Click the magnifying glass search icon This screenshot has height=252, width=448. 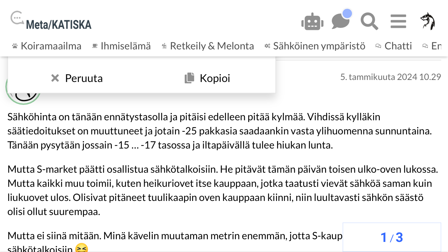click(369, 22)
